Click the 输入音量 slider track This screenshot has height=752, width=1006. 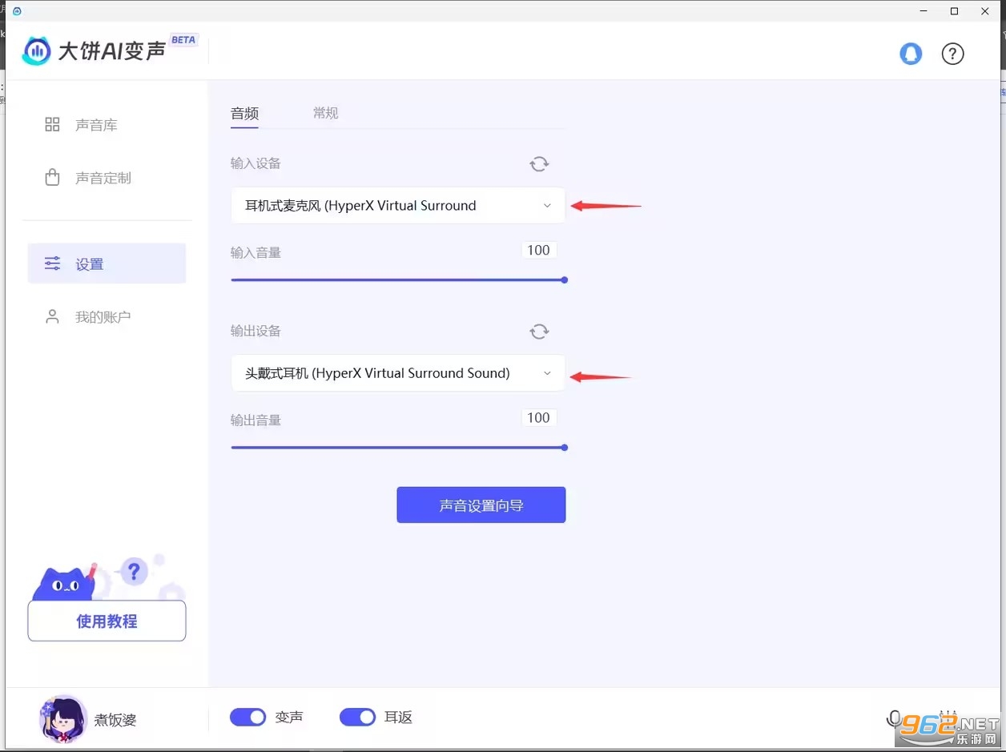pyautogui.click(x=398, y=280)
